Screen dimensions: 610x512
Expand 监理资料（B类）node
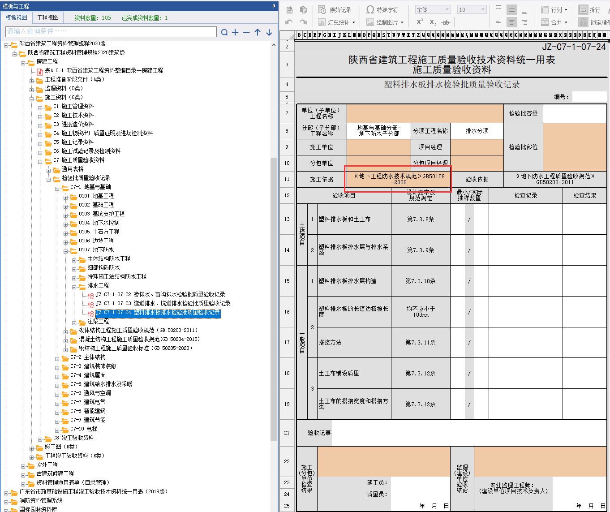click(x=32, y=90)
